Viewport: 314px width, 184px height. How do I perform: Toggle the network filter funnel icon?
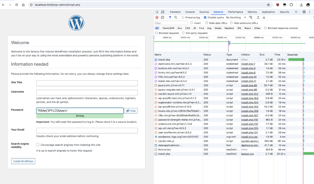click(170, 17)
